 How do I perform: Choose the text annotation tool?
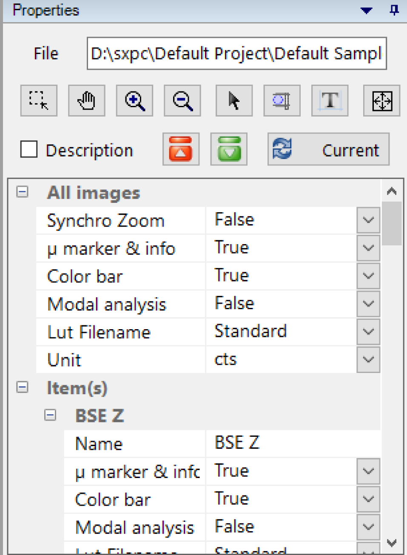click(x=330, y=101)
